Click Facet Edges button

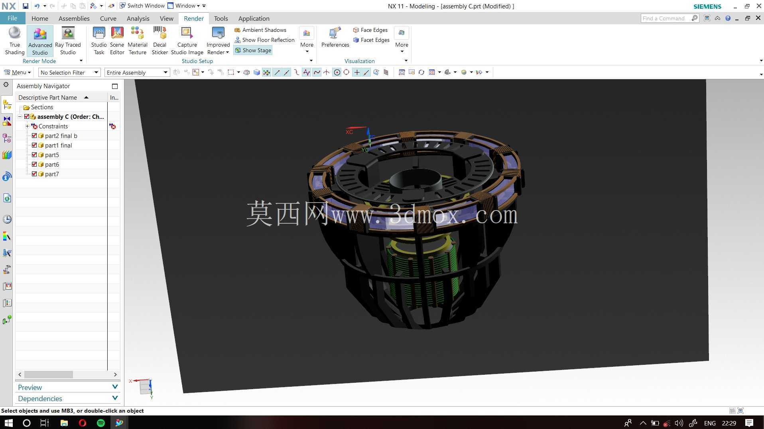[371, 40]
